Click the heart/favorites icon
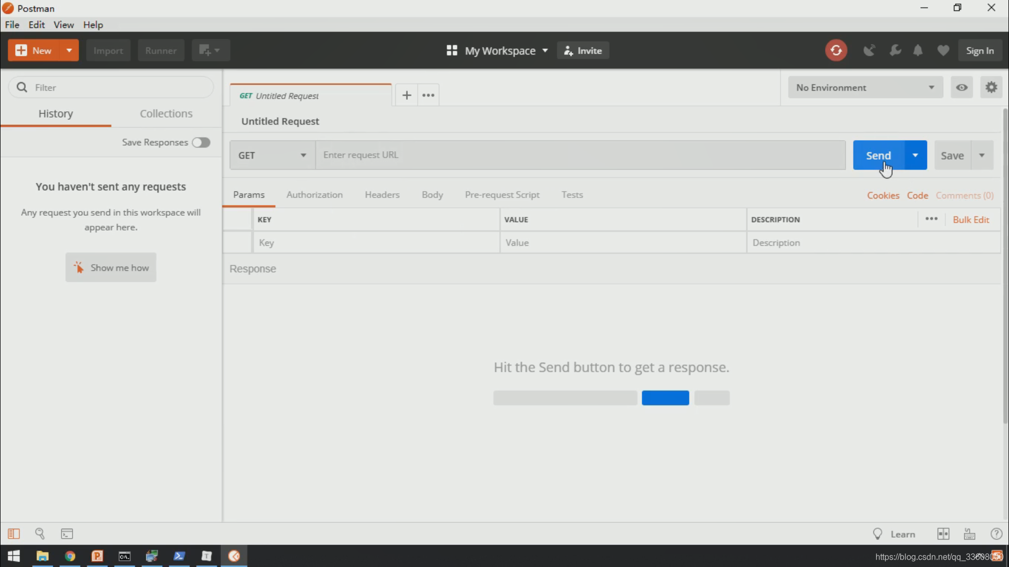The width and height of the screenshot is (1009, 567). pos(943,50)
